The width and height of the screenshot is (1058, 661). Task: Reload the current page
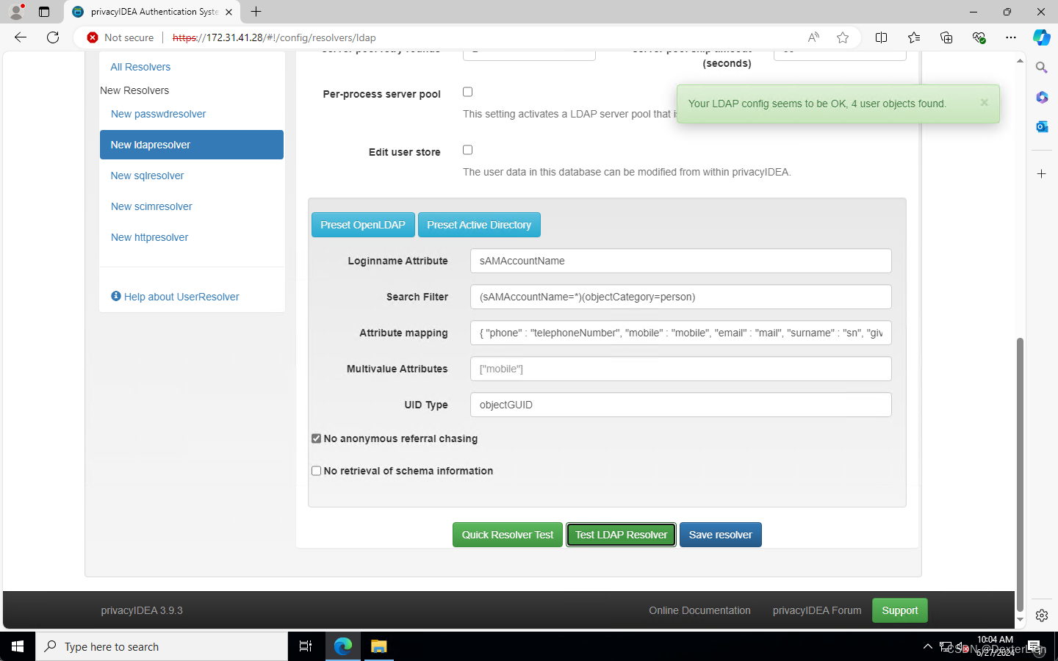coord(53,37)
